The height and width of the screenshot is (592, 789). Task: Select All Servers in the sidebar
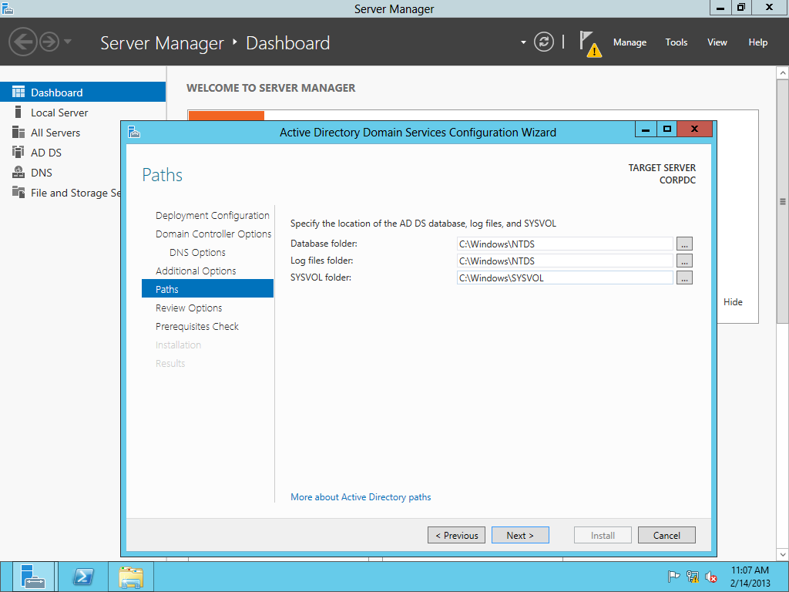tap(55, 133)
